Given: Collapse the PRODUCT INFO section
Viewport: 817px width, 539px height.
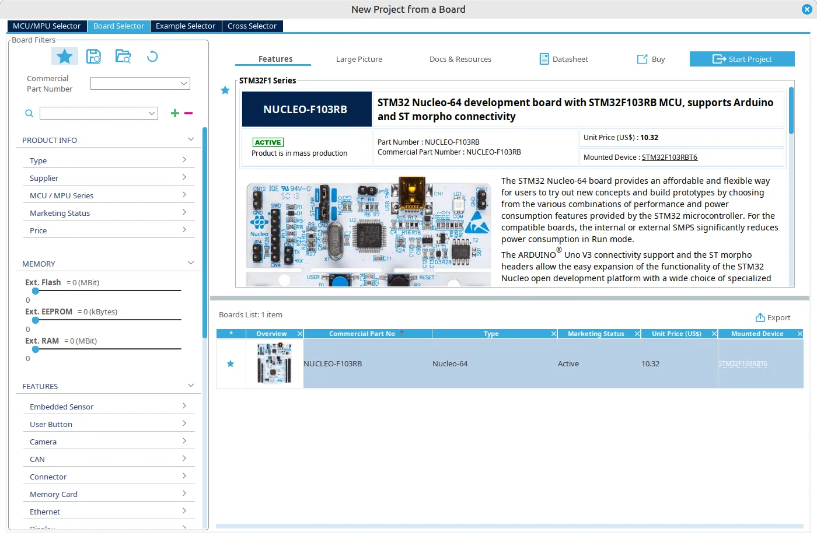Looking at the screenshot, I should [190, 139].
